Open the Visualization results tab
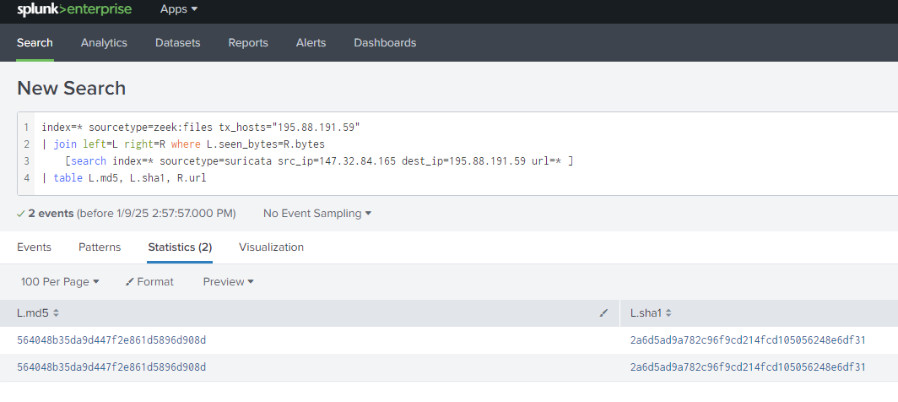 tap(272, 247)
